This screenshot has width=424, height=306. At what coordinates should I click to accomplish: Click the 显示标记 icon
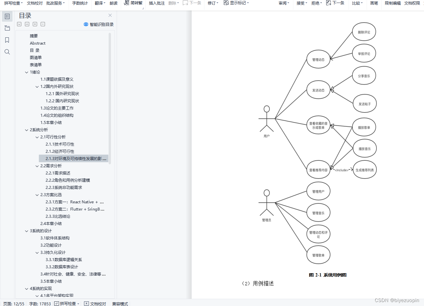[226, 3]
